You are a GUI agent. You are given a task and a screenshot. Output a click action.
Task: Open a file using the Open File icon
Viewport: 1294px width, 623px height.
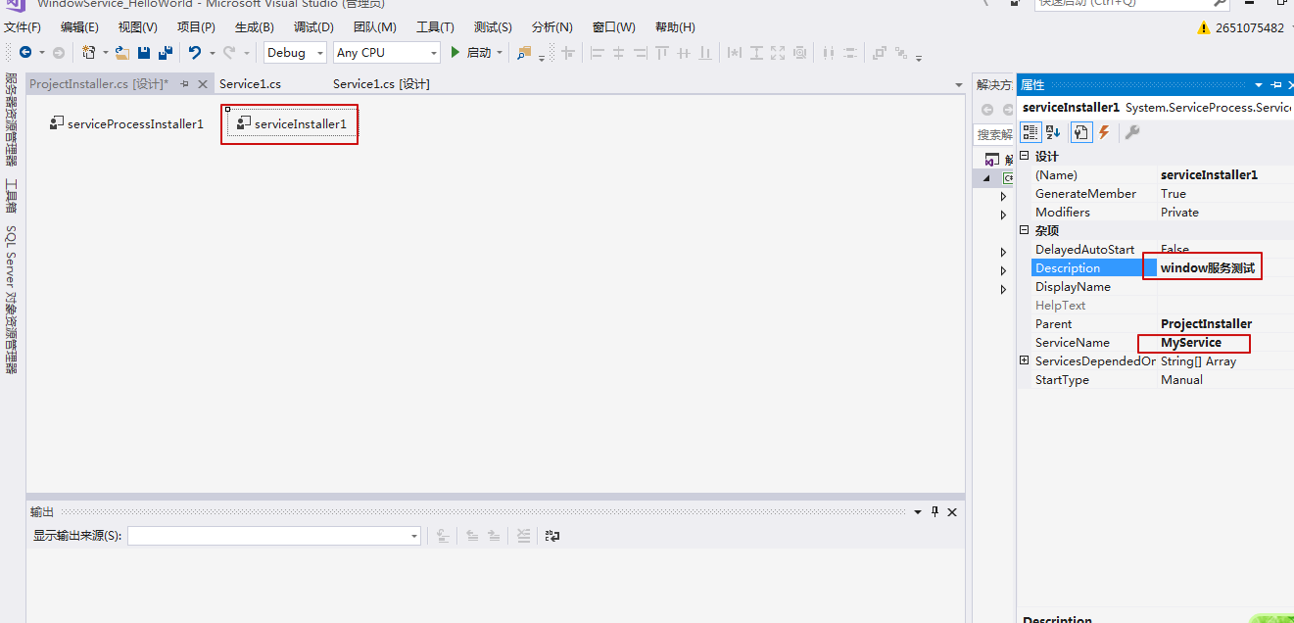(121, 52)
